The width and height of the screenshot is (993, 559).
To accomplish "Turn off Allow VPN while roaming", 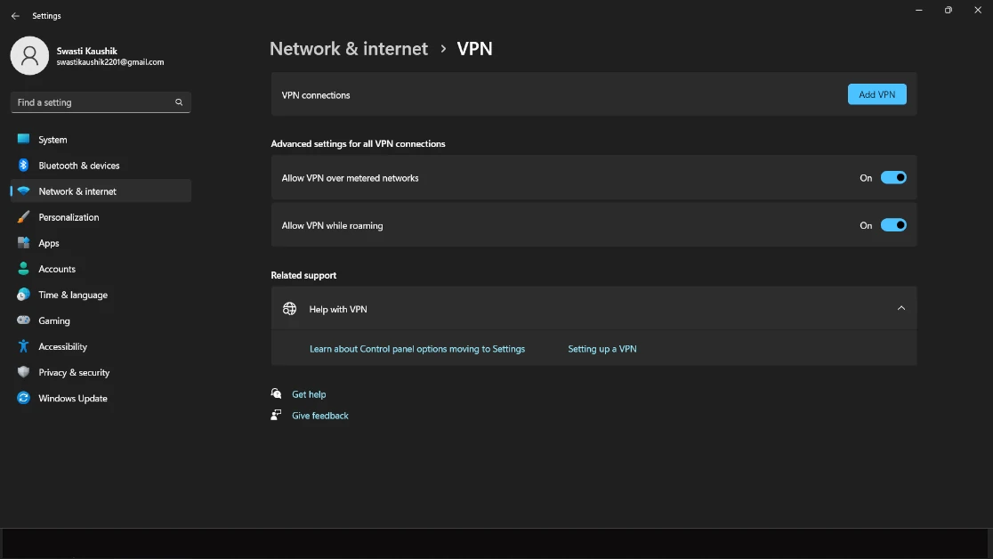I will [x=893, y=225].
